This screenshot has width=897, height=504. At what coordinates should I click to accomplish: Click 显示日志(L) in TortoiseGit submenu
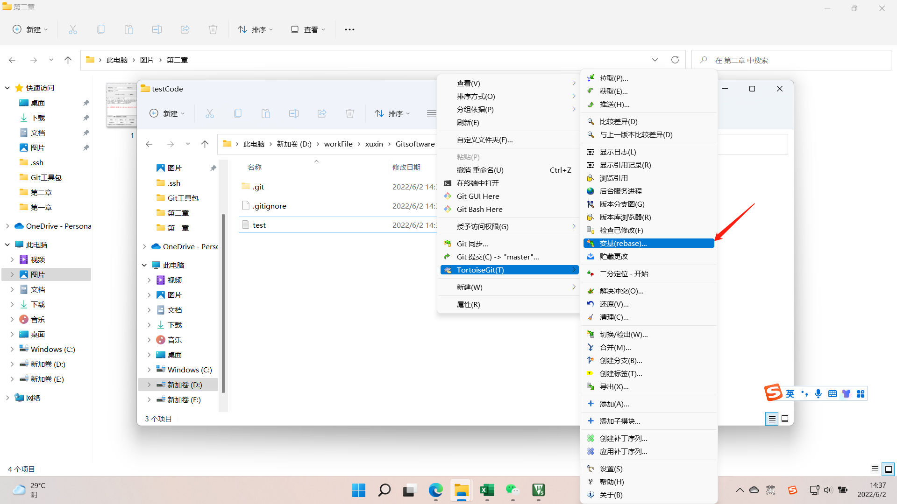[649, 152]
